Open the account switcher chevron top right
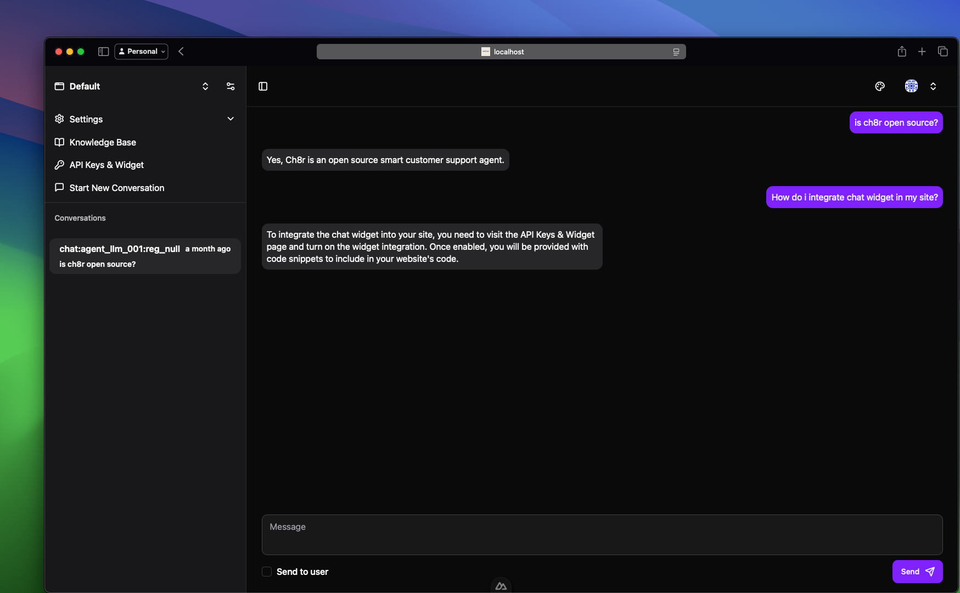 click(933, 86)
